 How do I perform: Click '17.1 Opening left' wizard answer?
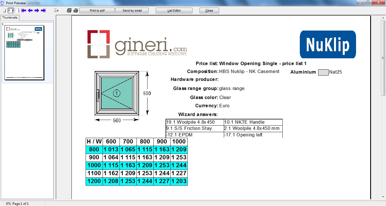(243, 135)
